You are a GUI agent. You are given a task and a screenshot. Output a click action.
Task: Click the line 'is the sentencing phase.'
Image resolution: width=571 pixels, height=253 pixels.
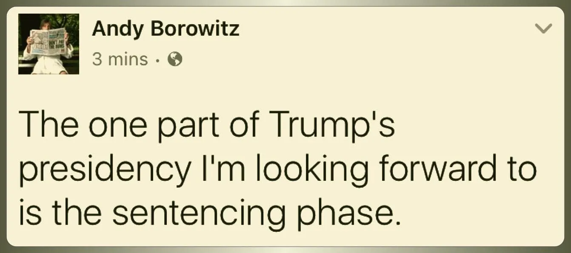tap(209, 212)
